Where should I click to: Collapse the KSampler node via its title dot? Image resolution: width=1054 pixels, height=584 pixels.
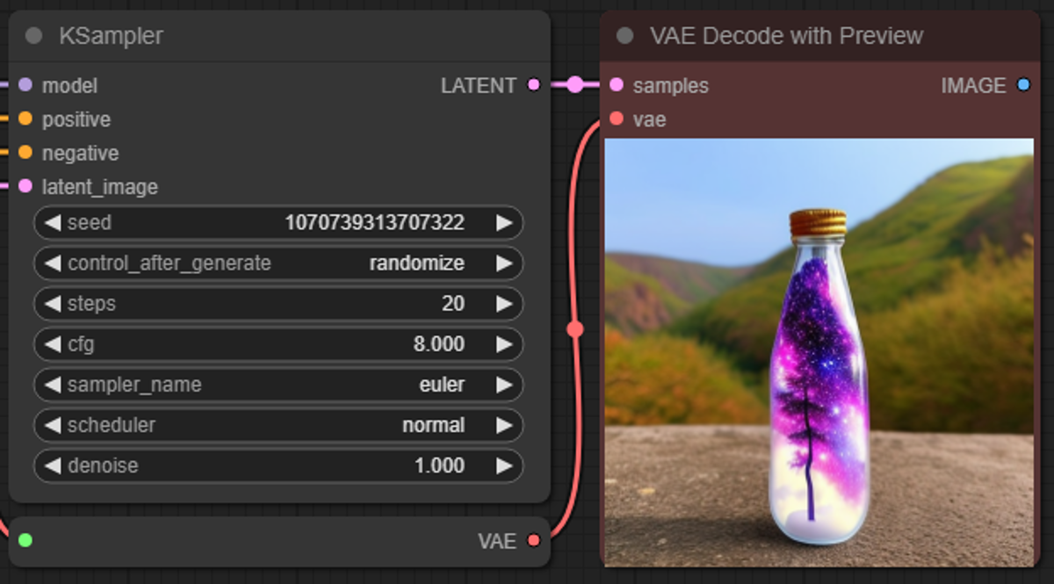click(33, 35)
